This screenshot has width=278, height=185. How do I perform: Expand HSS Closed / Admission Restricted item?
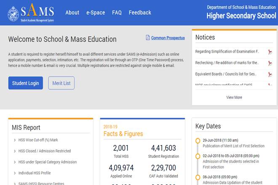coord(44,151)
